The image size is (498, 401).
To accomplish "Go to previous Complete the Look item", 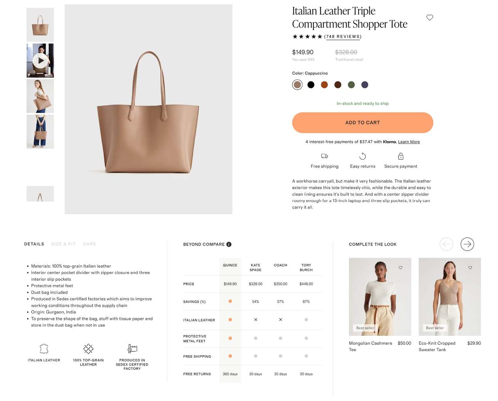I will coord(446,244).
